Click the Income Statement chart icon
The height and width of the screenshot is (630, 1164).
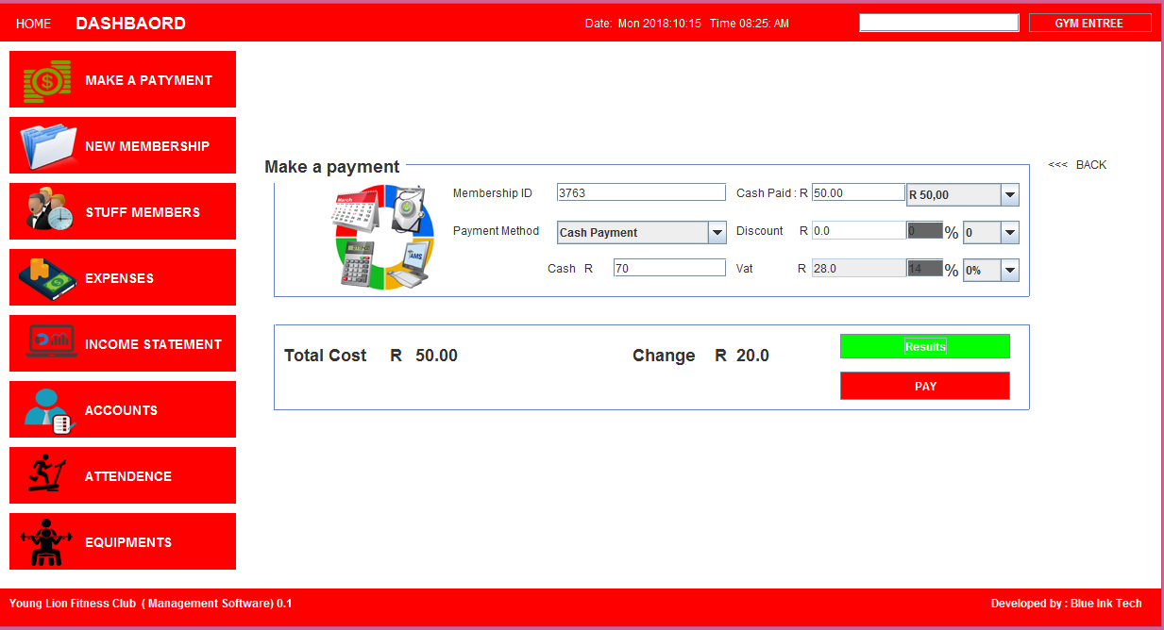click(51, 341)
